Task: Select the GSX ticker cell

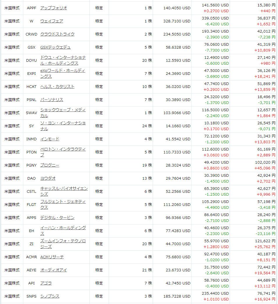Action: click(31, 47)
